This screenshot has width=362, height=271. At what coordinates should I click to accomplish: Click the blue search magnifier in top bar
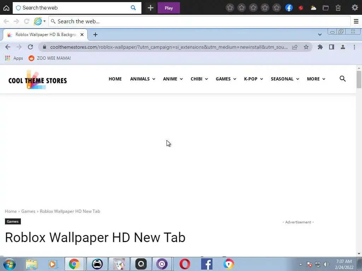(x=133, y=8)
